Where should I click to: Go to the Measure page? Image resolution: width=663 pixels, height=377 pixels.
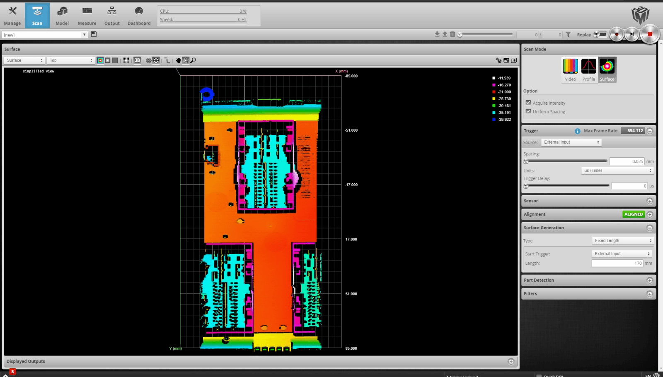click(87, 16)
